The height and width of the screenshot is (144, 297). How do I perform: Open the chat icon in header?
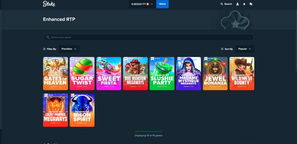tap(251, 4)
